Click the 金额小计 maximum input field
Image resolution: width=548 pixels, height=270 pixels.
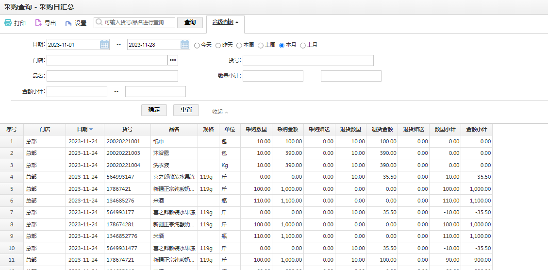click(155, 92)
